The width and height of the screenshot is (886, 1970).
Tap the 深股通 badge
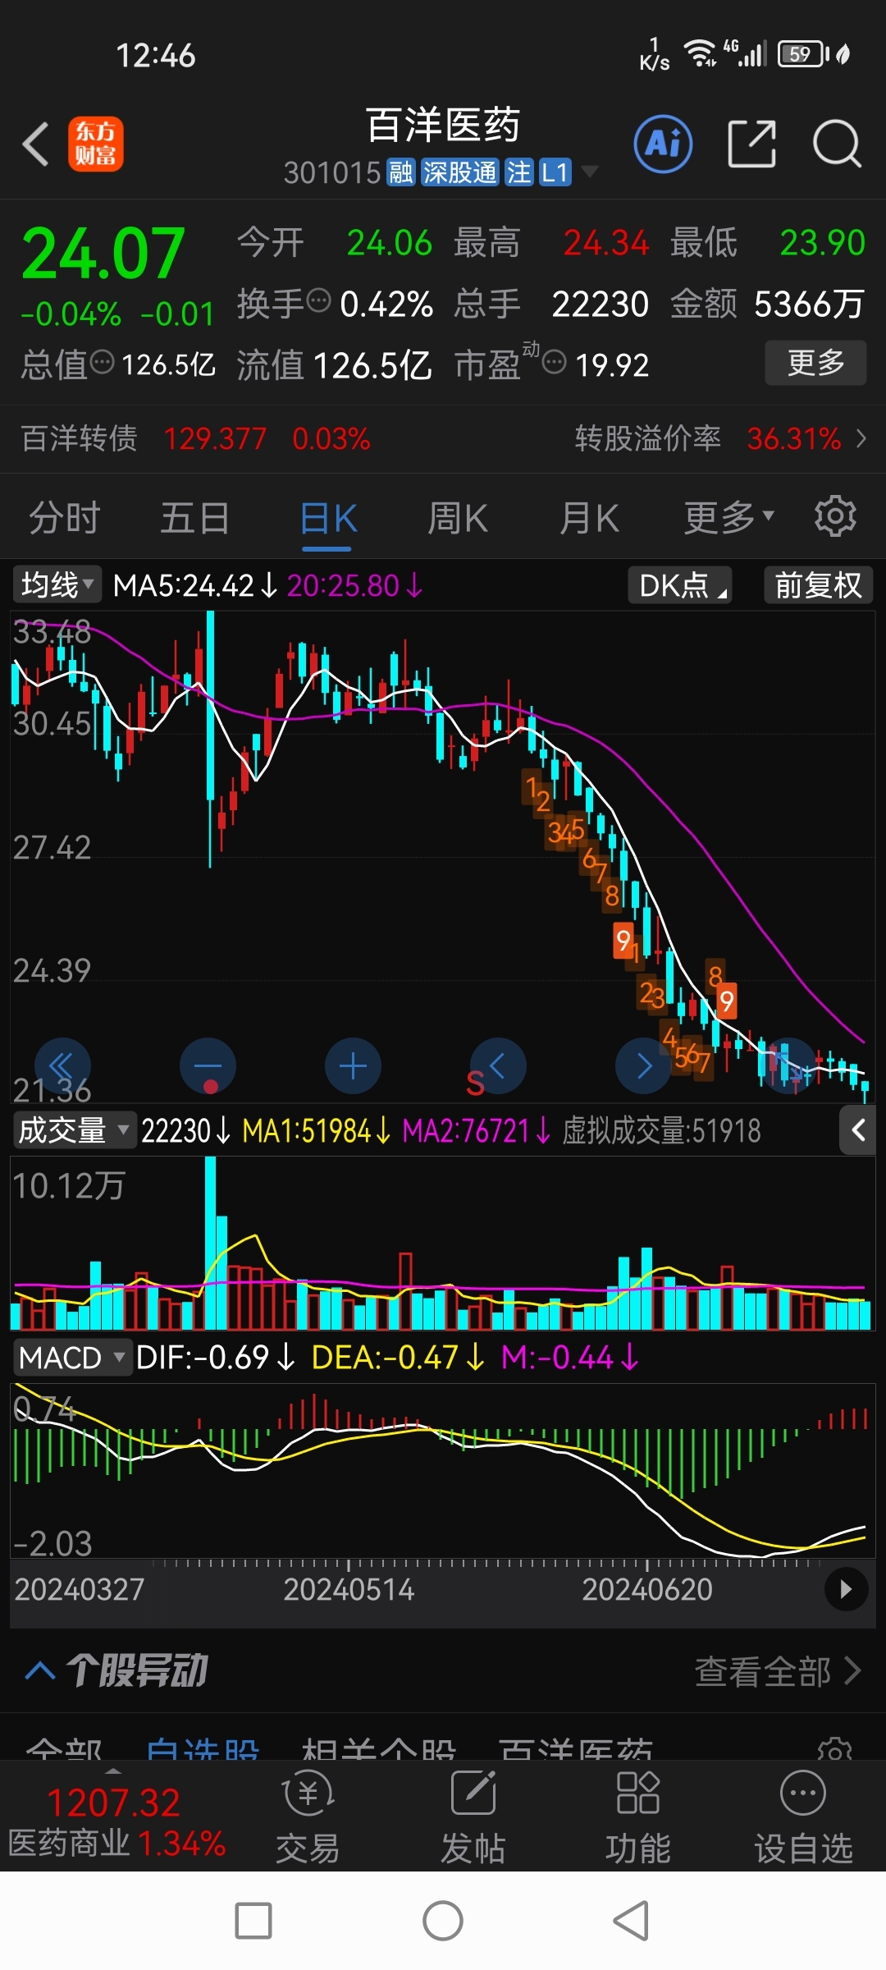pos(459,172)
